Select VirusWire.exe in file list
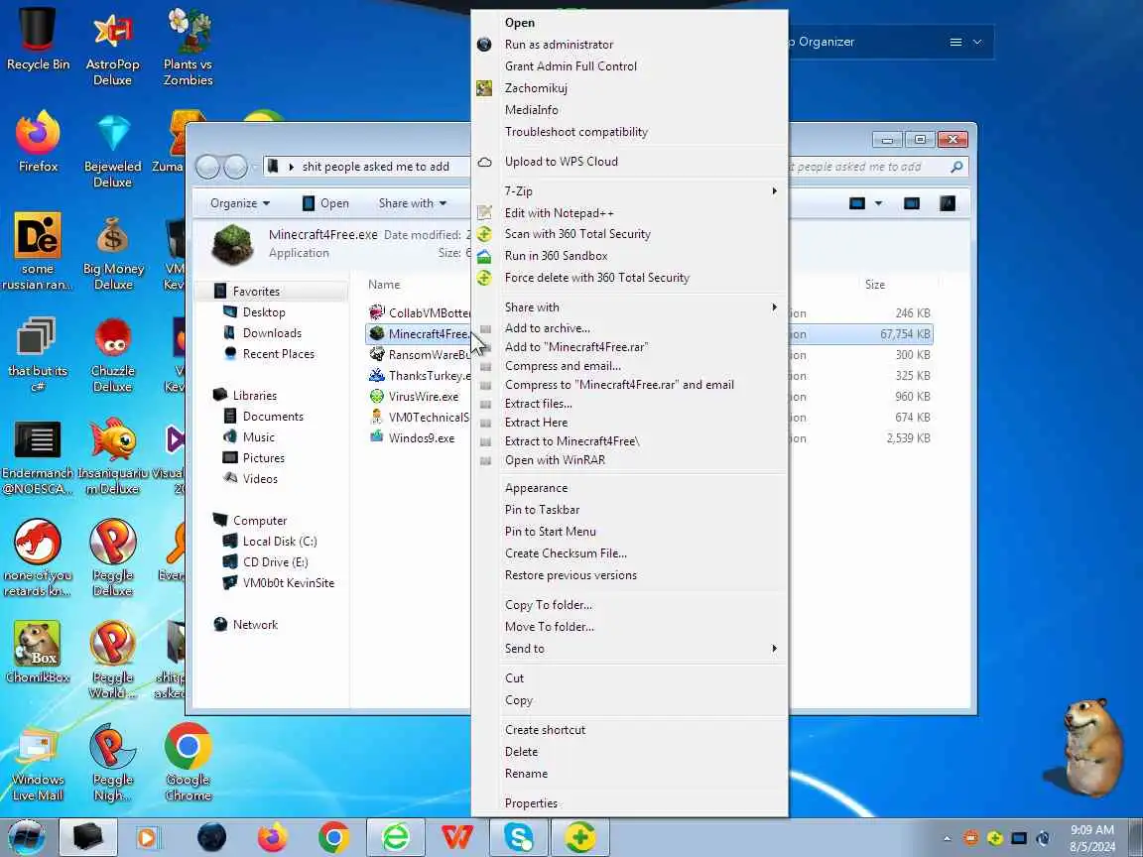Viewport: 1143px width, 857px height. point(424,397)
